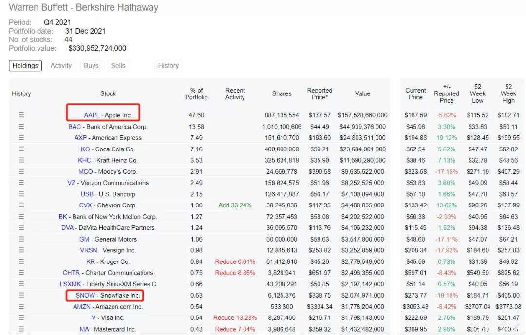Viewport: 526px width, 335px height.
Task: Follow the AXP ticker link
Action: (x=80, y=137)
